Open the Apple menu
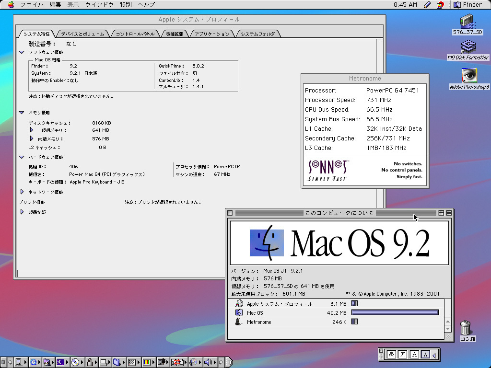The height and width of the screenshot is (368, 491). pos(11,4)
